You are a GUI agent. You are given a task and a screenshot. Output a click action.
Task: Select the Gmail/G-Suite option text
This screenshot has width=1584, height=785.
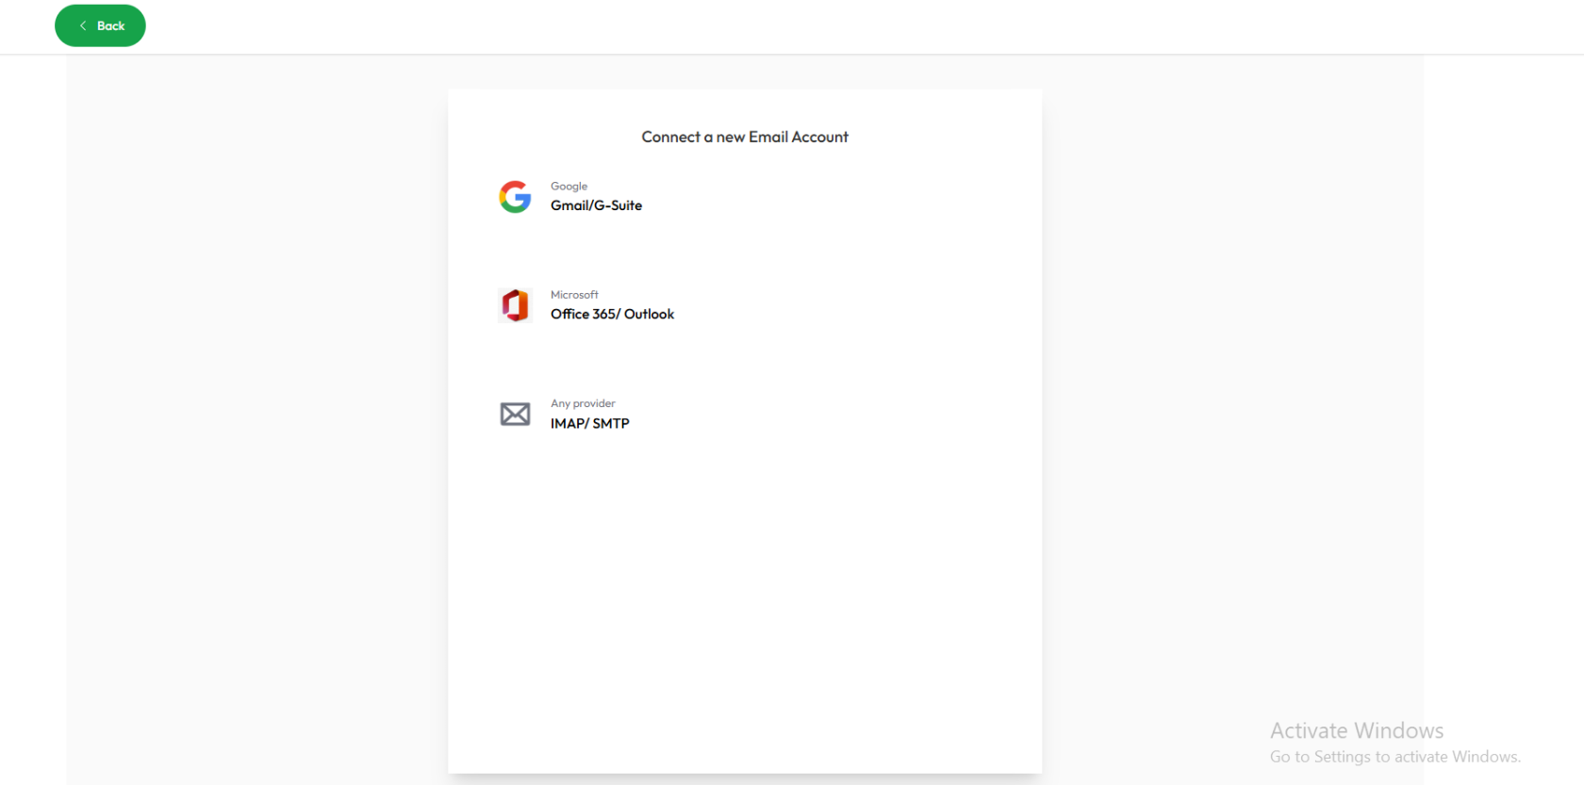[596, 205]
